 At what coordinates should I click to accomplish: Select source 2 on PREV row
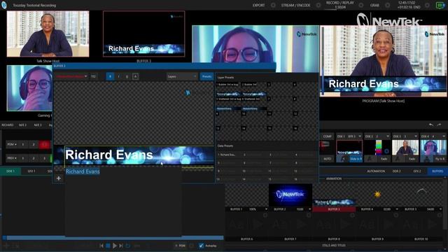pyautogui.click(x=34, y=158)
